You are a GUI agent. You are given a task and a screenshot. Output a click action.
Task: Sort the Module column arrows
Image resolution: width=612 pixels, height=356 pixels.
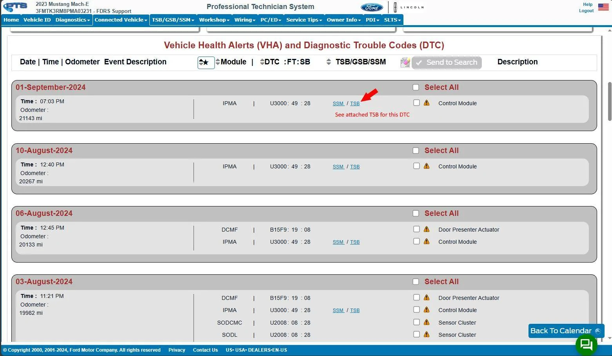pos(218,62)
